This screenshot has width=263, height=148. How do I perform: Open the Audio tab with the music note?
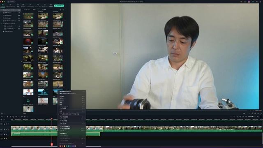pos(18,5)
